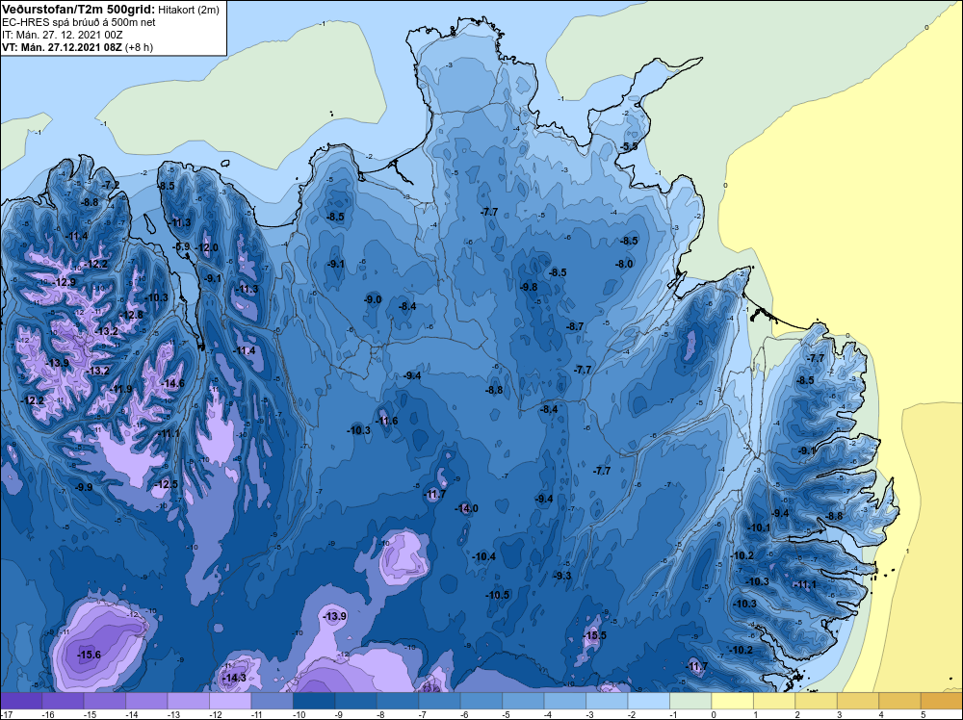Click the 'IT: Mán. 27. 12. 2021 00Z' line

62,35
